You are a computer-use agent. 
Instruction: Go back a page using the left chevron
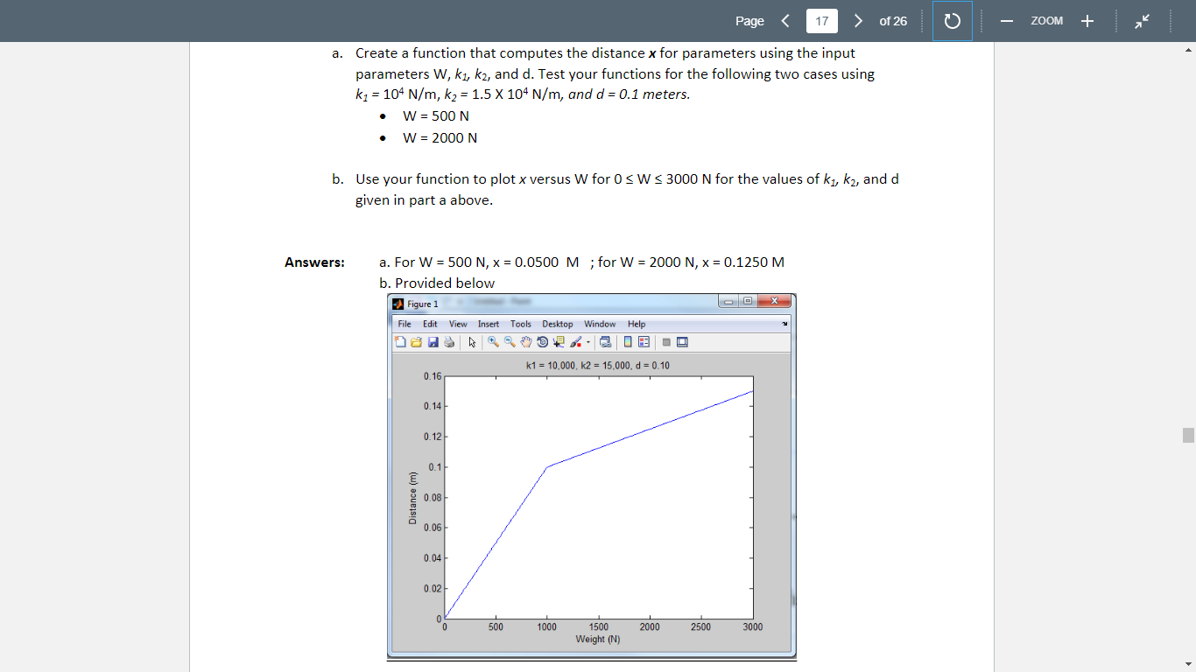(784, 20)
